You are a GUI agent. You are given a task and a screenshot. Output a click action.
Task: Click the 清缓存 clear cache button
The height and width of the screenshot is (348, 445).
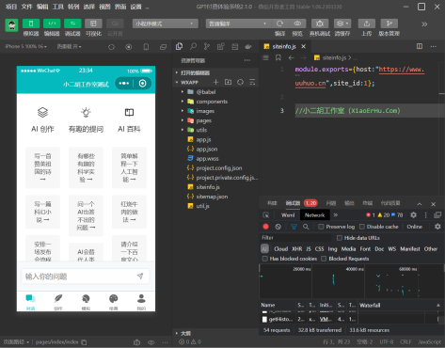[342, 24]
